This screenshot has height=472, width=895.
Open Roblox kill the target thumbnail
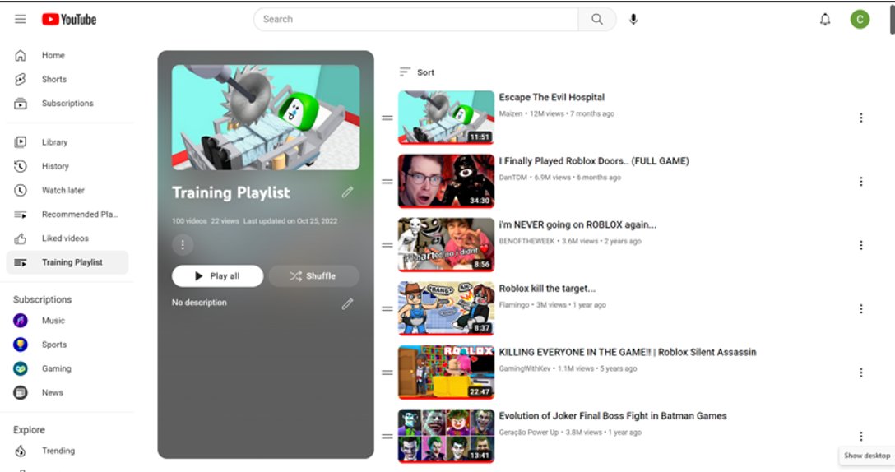tap(446, 308)
